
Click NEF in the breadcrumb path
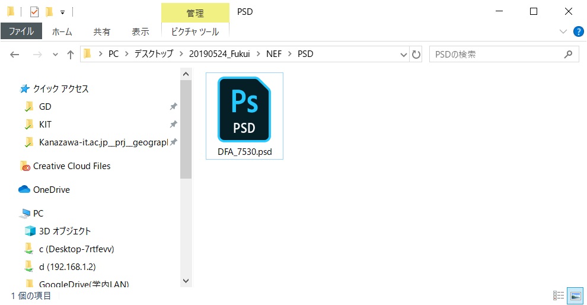pos(274,54)
